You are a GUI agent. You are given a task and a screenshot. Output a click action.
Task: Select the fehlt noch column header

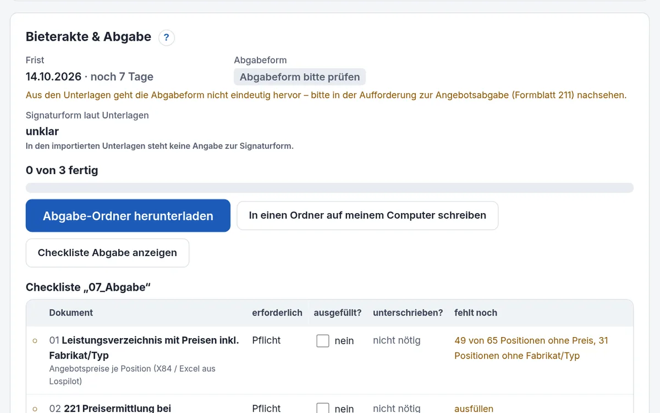click(x=476, y=313)
